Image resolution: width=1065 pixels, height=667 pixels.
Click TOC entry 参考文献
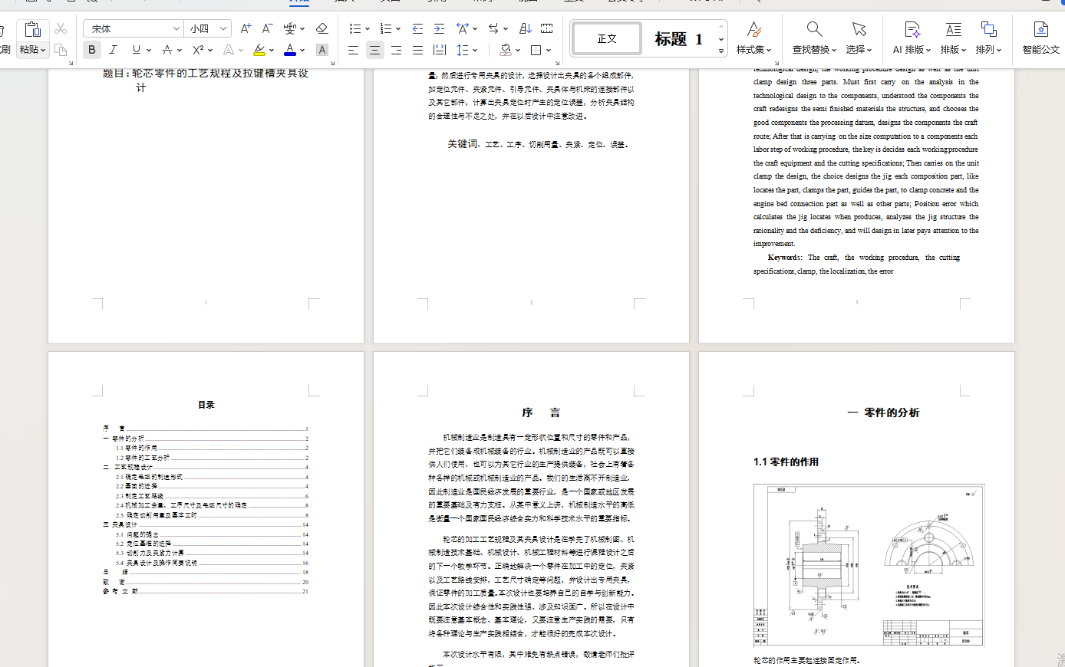[206, 591]
